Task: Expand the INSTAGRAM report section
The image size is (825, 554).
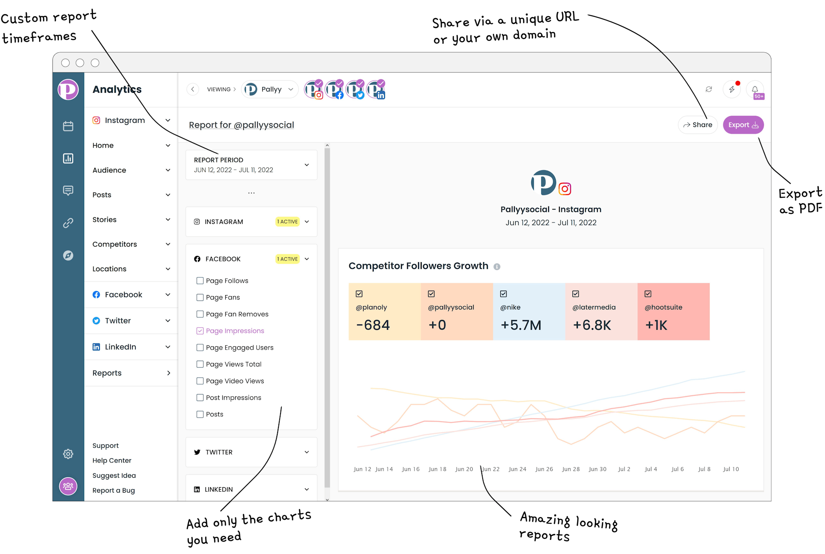Action: tap(251, 222)
